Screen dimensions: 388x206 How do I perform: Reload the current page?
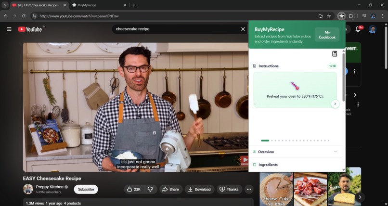(x=24, y=16)
